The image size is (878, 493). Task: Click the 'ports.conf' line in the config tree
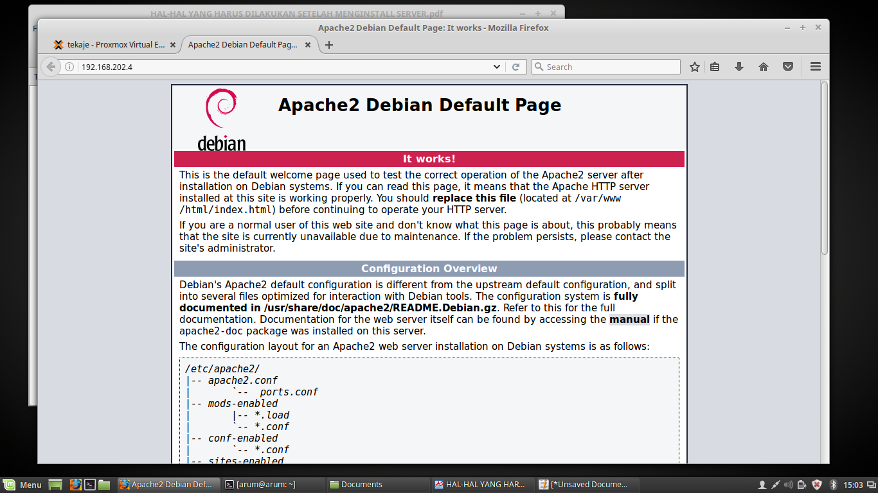289,392
